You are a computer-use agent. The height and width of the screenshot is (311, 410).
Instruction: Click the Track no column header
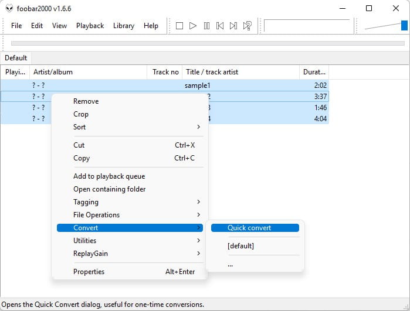point(165,72)
